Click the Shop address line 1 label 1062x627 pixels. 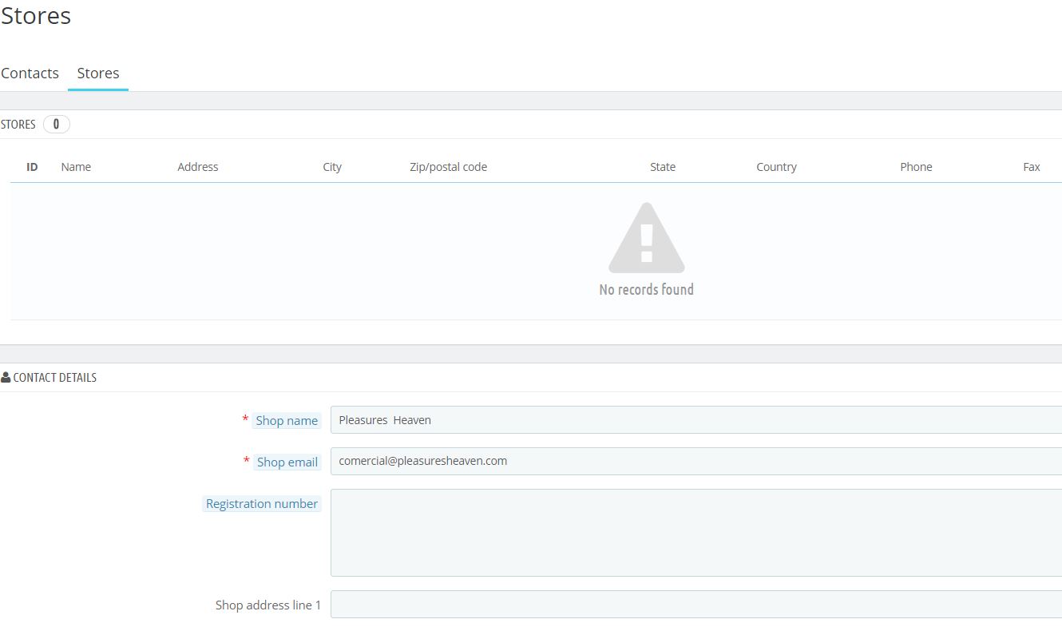coord(268,605)
